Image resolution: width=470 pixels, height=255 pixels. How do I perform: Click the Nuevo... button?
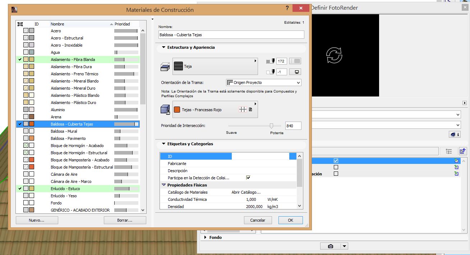coord(36,220)
